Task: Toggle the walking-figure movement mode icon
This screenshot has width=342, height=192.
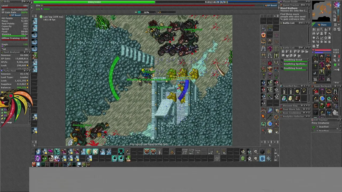Action: point(339,60)
